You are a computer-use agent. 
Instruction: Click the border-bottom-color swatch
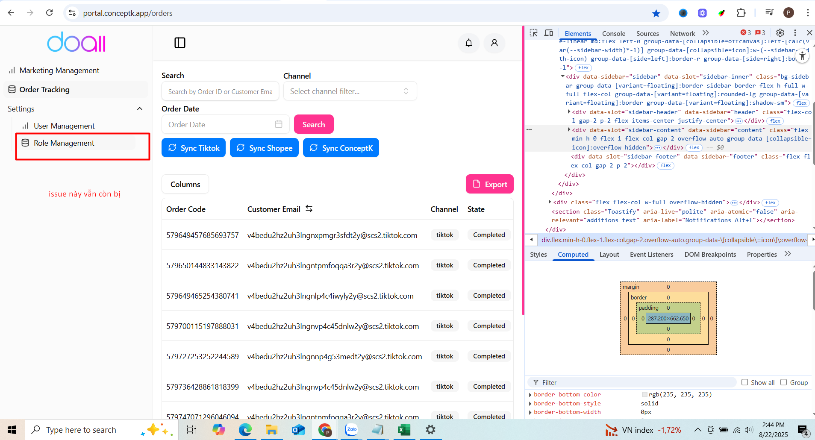[644, 395]
